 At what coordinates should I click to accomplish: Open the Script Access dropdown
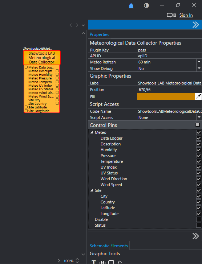(x=199, y=117)
